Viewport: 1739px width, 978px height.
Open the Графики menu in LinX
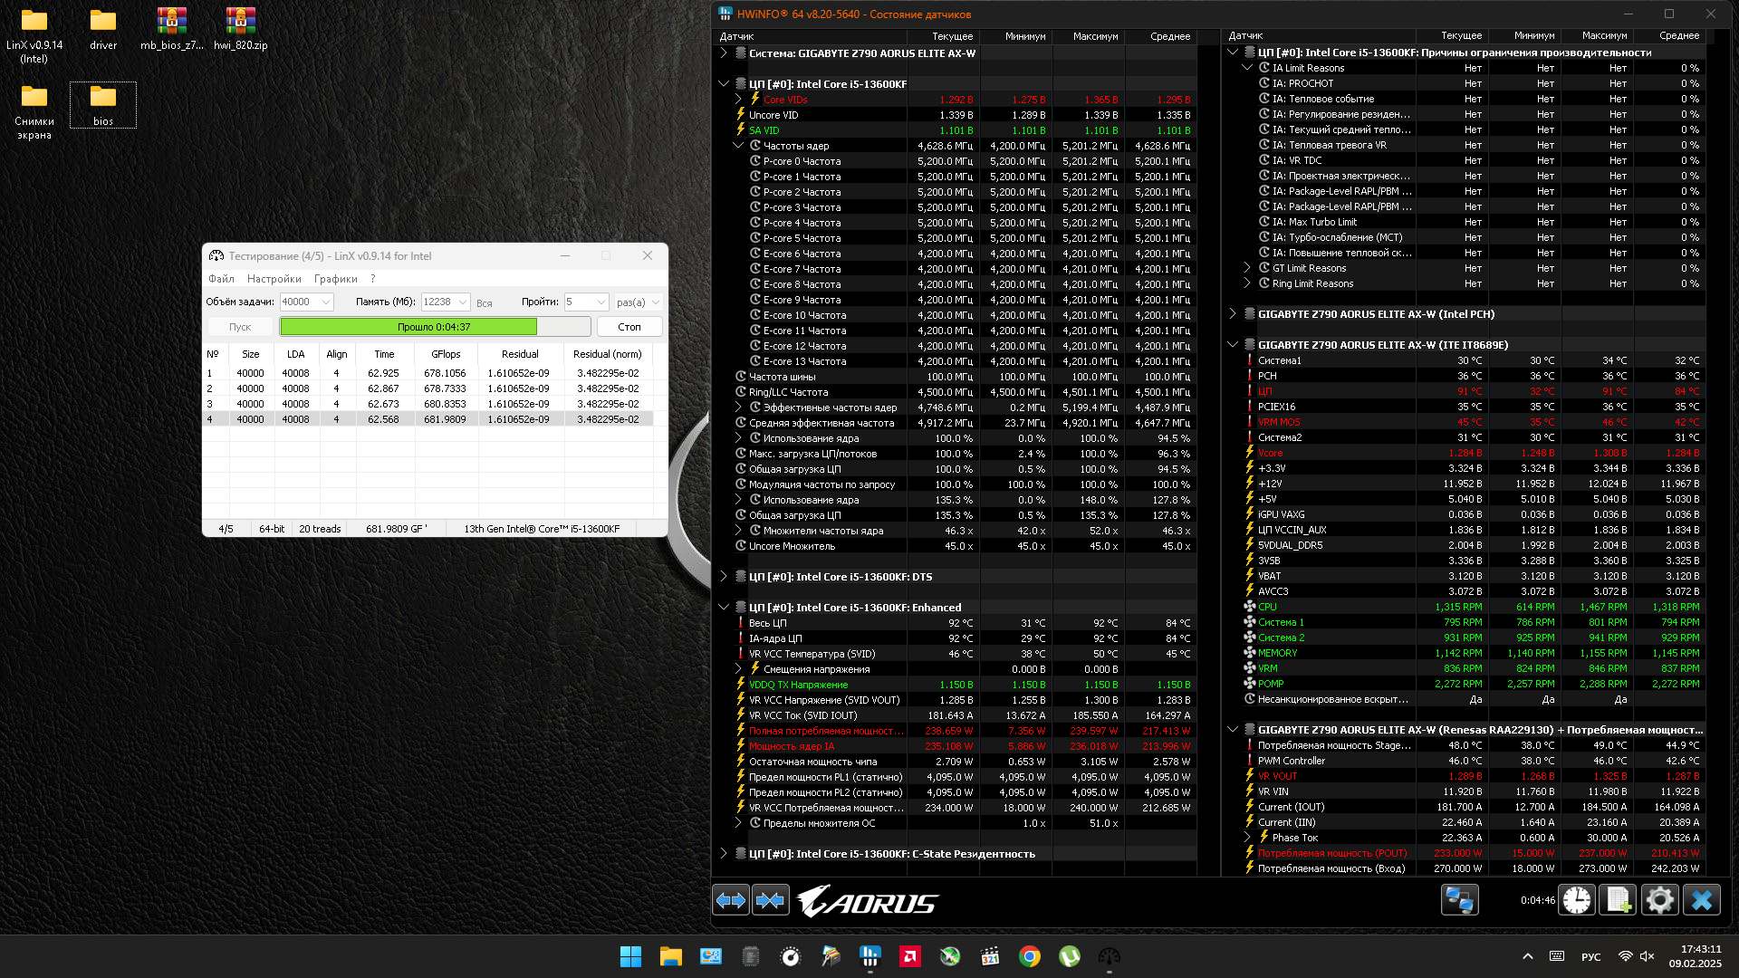[335, 279]
